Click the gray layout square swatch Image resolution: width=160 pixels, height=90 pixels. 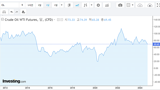pyautogui.click(x=128, y=5)
